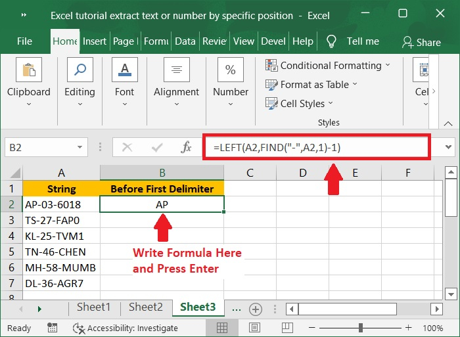Switch to Page Layout view icon

(254, 328)
